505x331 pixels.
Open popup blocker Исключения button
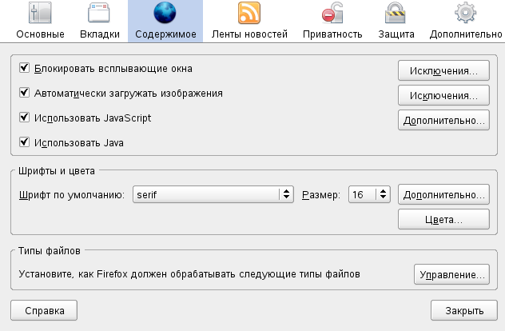(443, 70)
